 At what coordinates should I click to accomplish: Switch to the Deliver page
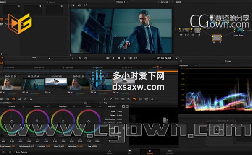pyautogui.click(x=170, y=152)
